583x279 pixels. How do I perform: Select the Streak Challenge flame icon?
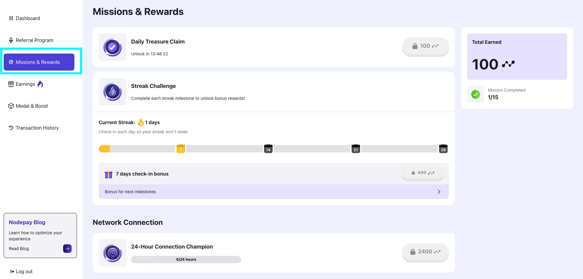(112, 91)
